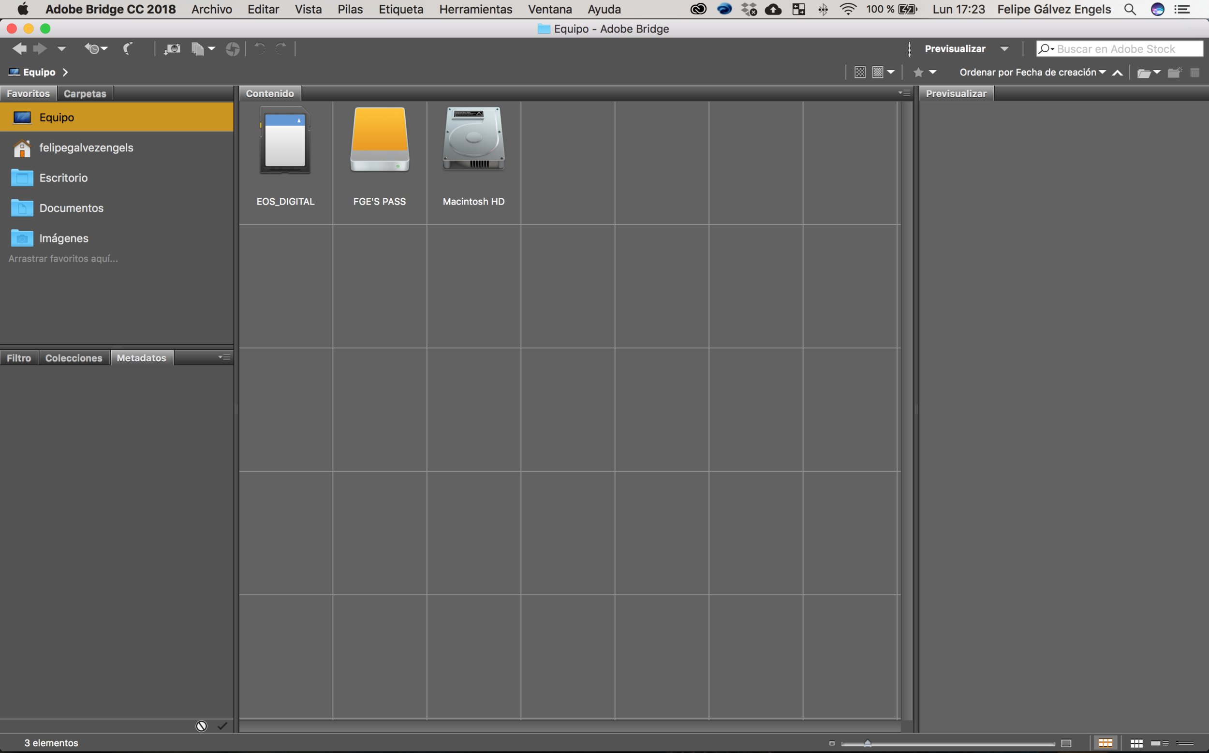Click the thumbnail size slider handle

(868, 743)
